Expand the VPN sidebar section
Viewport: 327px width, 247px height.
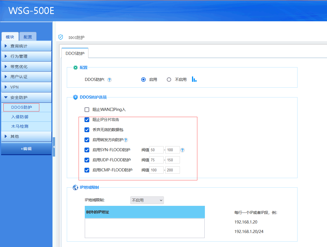pos(26,87)
